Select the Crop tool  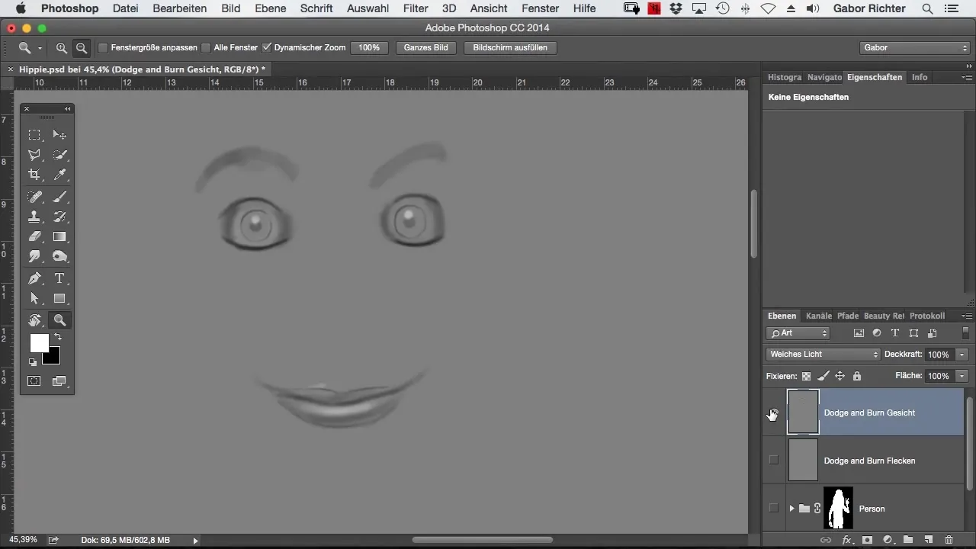35,175
